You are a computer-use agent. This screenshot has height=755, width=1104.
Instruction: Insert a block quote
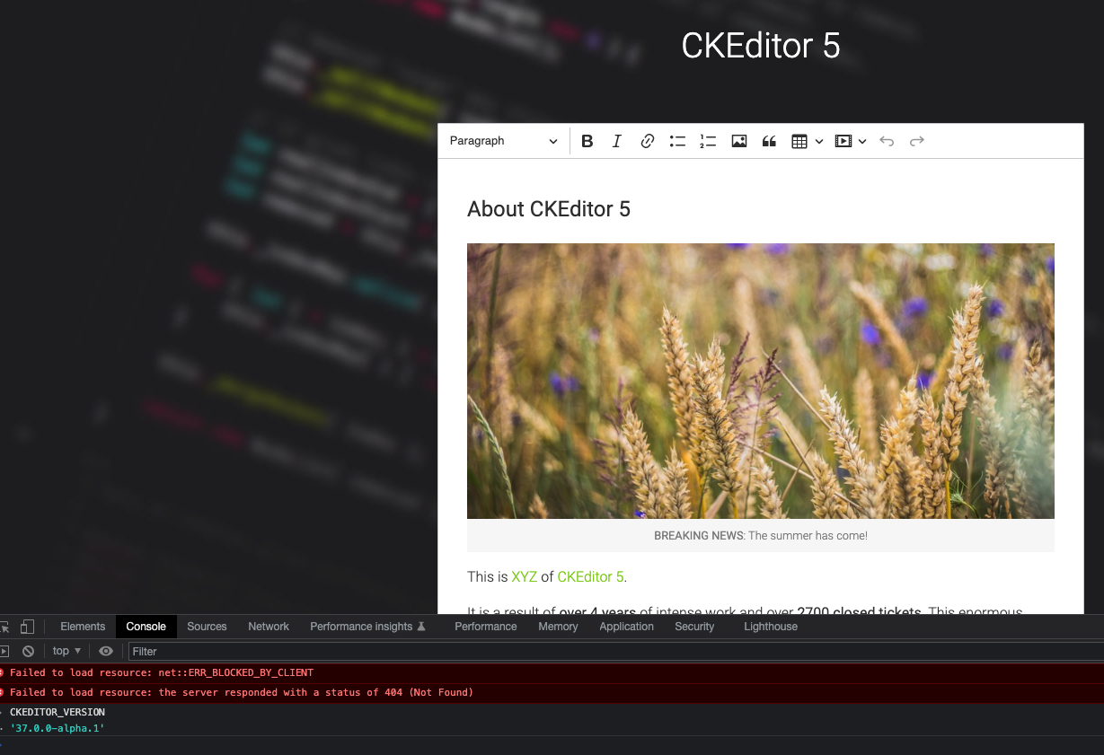769,141
